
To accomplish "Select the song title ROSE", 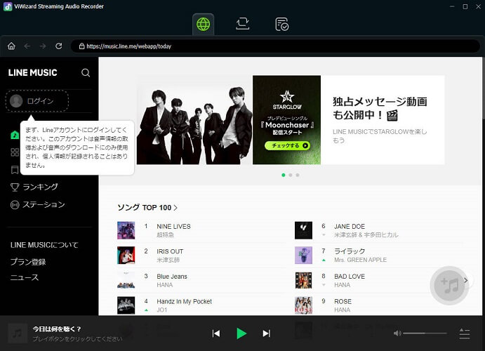I will tap(343, 302).
